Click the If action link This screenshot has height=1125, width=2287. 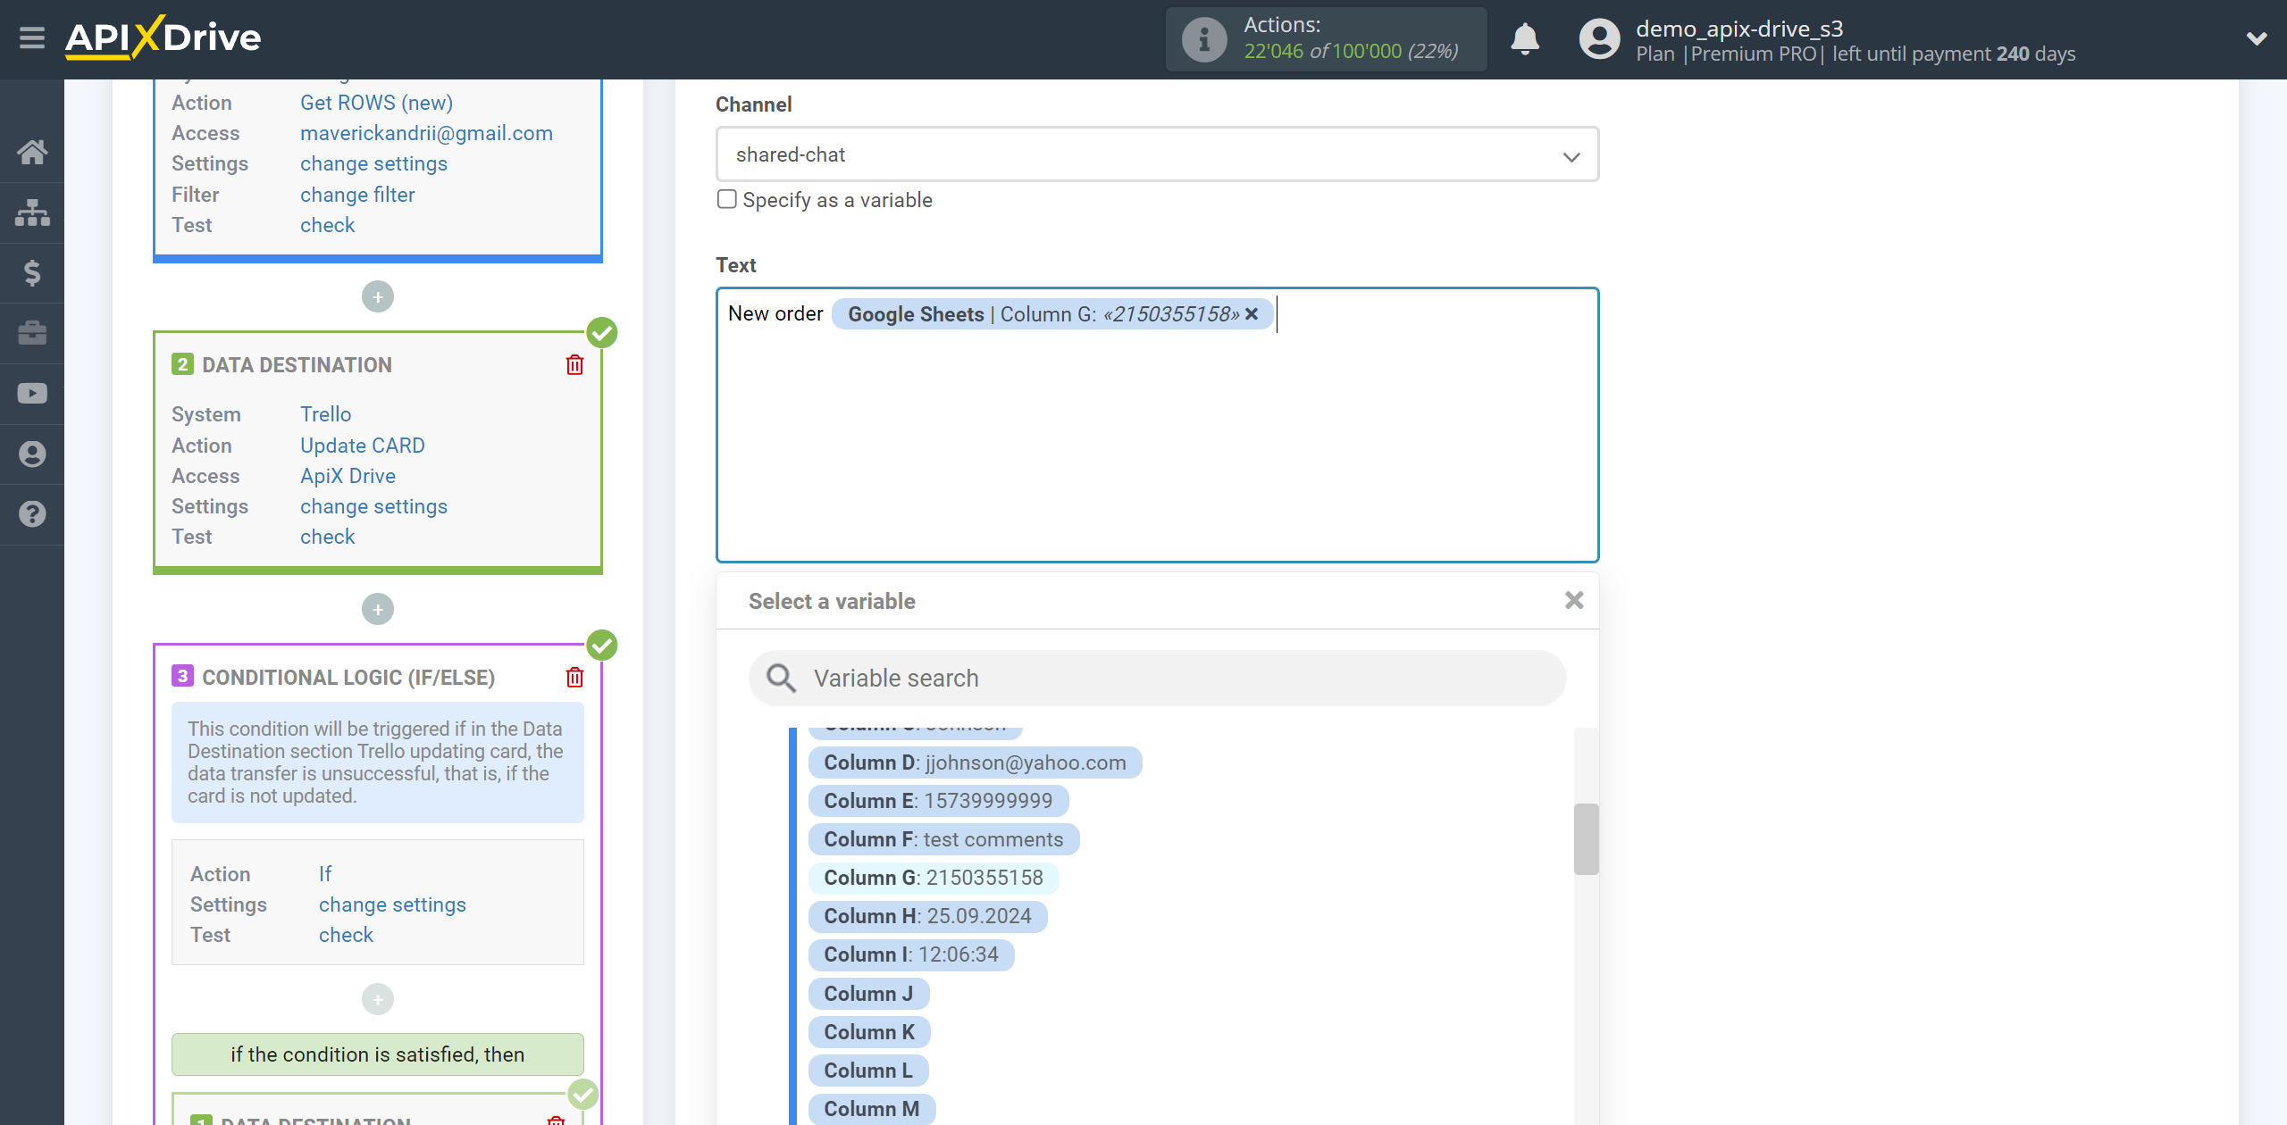[325, 874]
